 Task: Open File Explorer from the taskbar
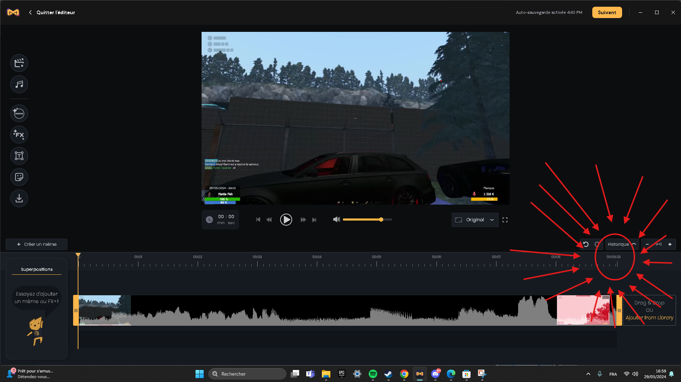coord(326,374)
